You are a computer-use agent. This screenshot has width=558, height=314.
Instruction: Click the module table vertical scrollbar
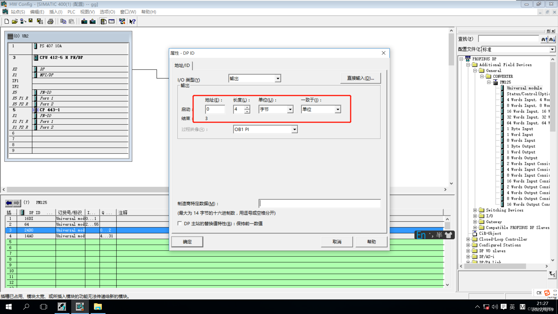[x=447, y=252]
